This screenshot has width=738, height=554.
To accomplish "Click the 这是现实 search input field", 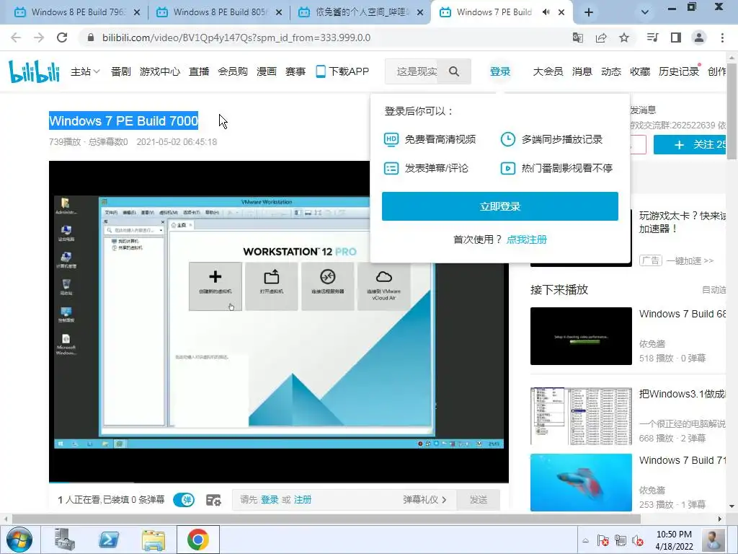I will 416,71.
